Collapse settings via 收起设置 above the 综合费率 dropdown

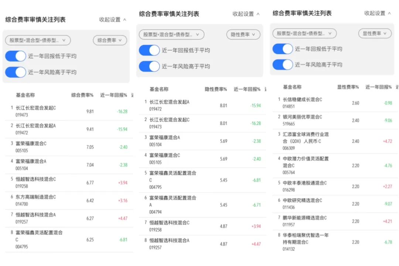point(112,20)
